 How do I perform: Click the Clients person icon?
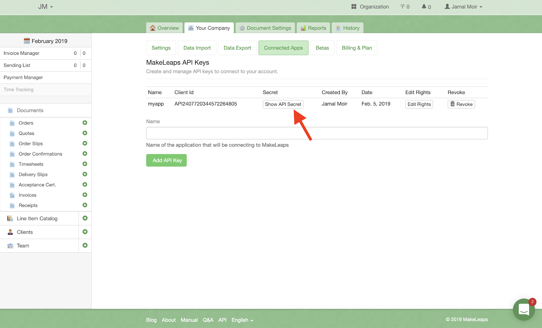coord(10,232)
